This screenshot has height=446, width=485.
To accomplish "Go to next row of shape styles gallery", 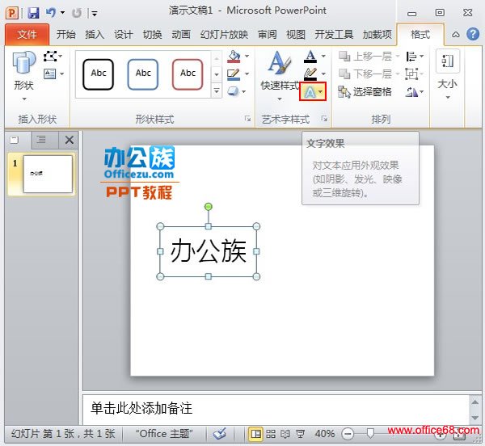I will click(x=217, y=74).
